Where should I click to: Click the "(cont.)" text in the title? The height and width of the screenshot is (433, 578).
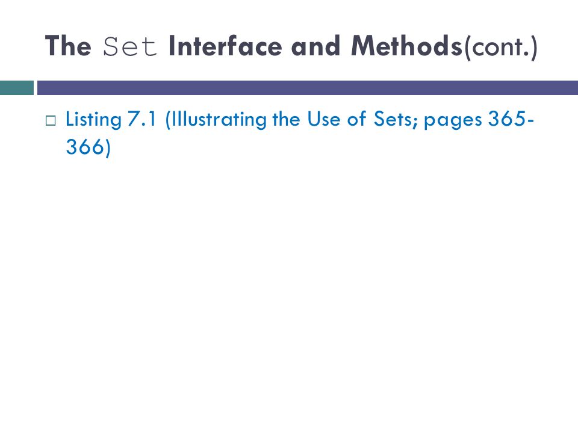(x=500, y=48)
